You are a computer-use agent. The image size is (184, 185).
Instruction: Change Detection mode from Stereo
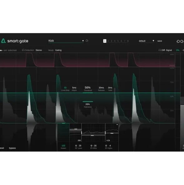pos(39,50)
